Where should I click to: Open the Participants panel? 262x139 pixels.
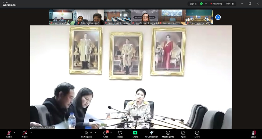pos(87,134)
